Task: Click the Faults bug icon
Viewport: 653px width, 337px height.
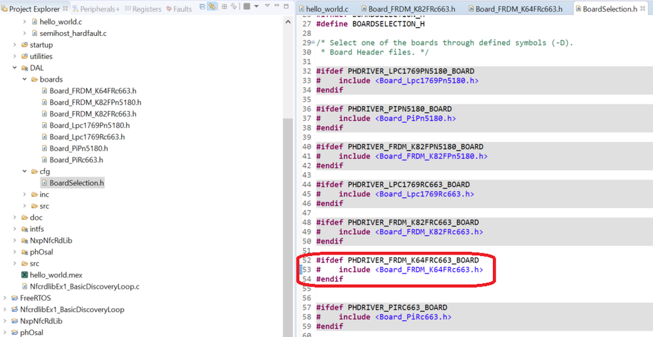Action: coord(169,9)
